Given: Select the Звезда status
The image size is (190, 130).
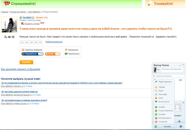Looking at the screenshot, I should pyautogui.click(x=164, y=87).
